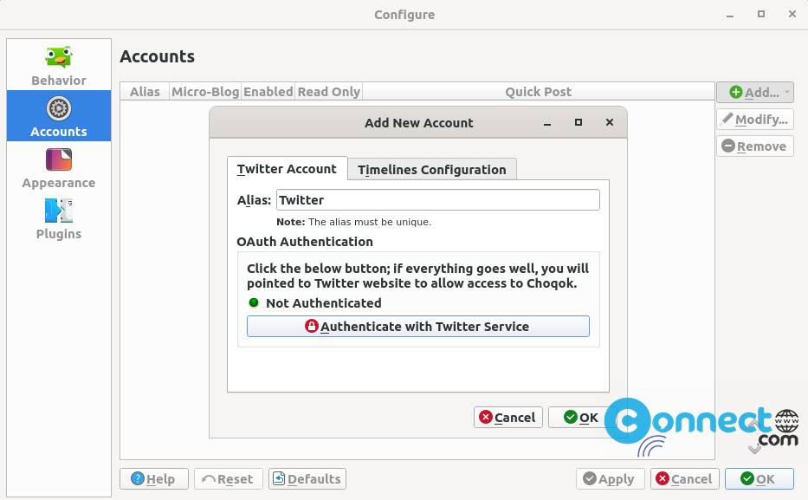The height and width of the screenshot is (500, 808).
Task: Apply the configuration changes
Action: pos(611,479)
